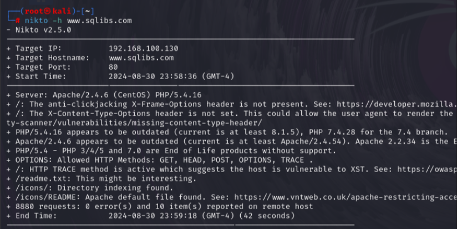Screen dimensions: 457x229
Task: Click the nikto -h www.sqlibs.com command
Action: tap(77, 20)
